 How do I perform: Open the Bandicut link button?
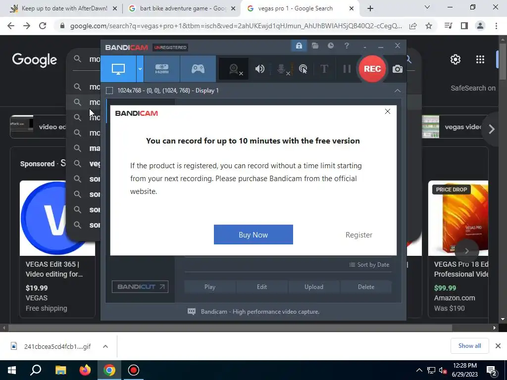pos(140,286)
